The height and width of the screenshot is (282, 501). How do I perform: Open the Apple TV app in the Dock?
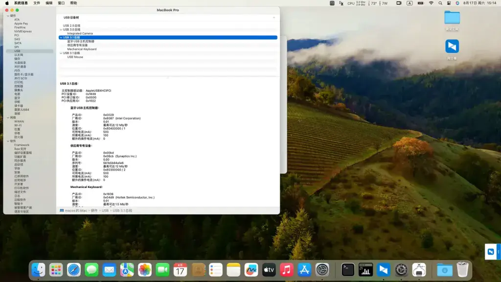tap(269, 270)
